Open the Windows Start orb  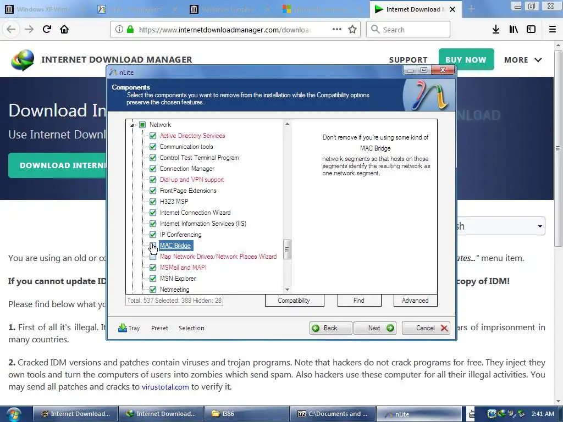click(x=13, y=414)
